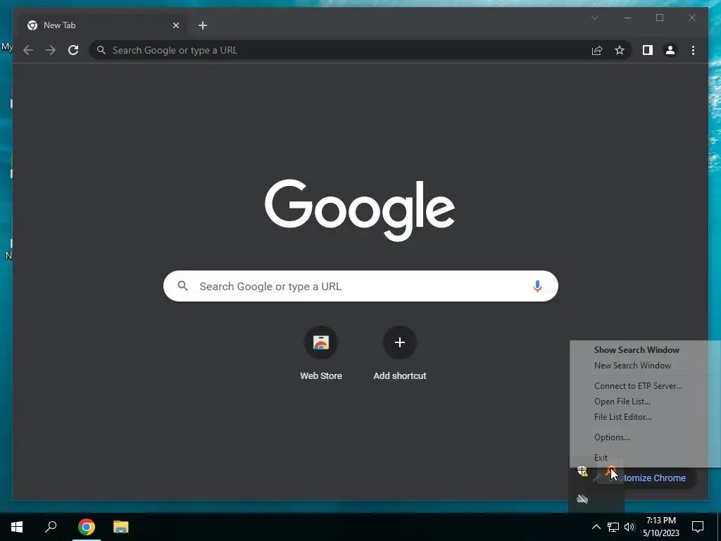721x541 pixels.
Task: Open the Web Store shortcut
Action: 321,354
